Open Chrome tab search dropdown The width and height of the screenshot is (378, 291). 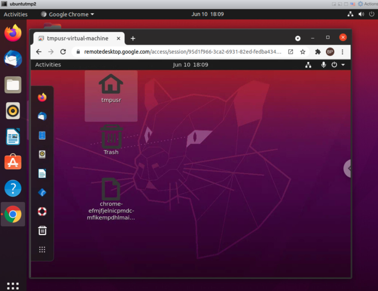pyautogui.click(x=298, y=38)
